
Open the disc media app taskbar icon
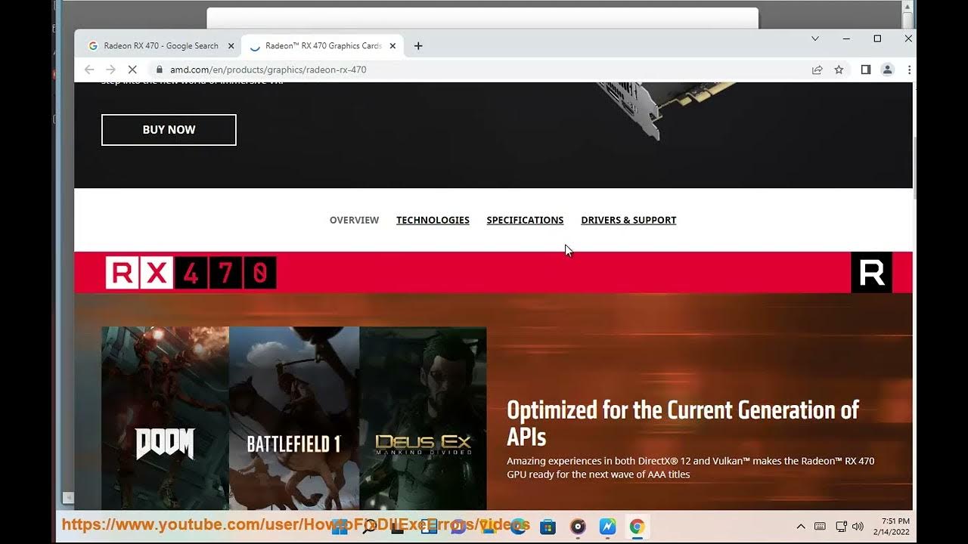[x=578, y=527]
